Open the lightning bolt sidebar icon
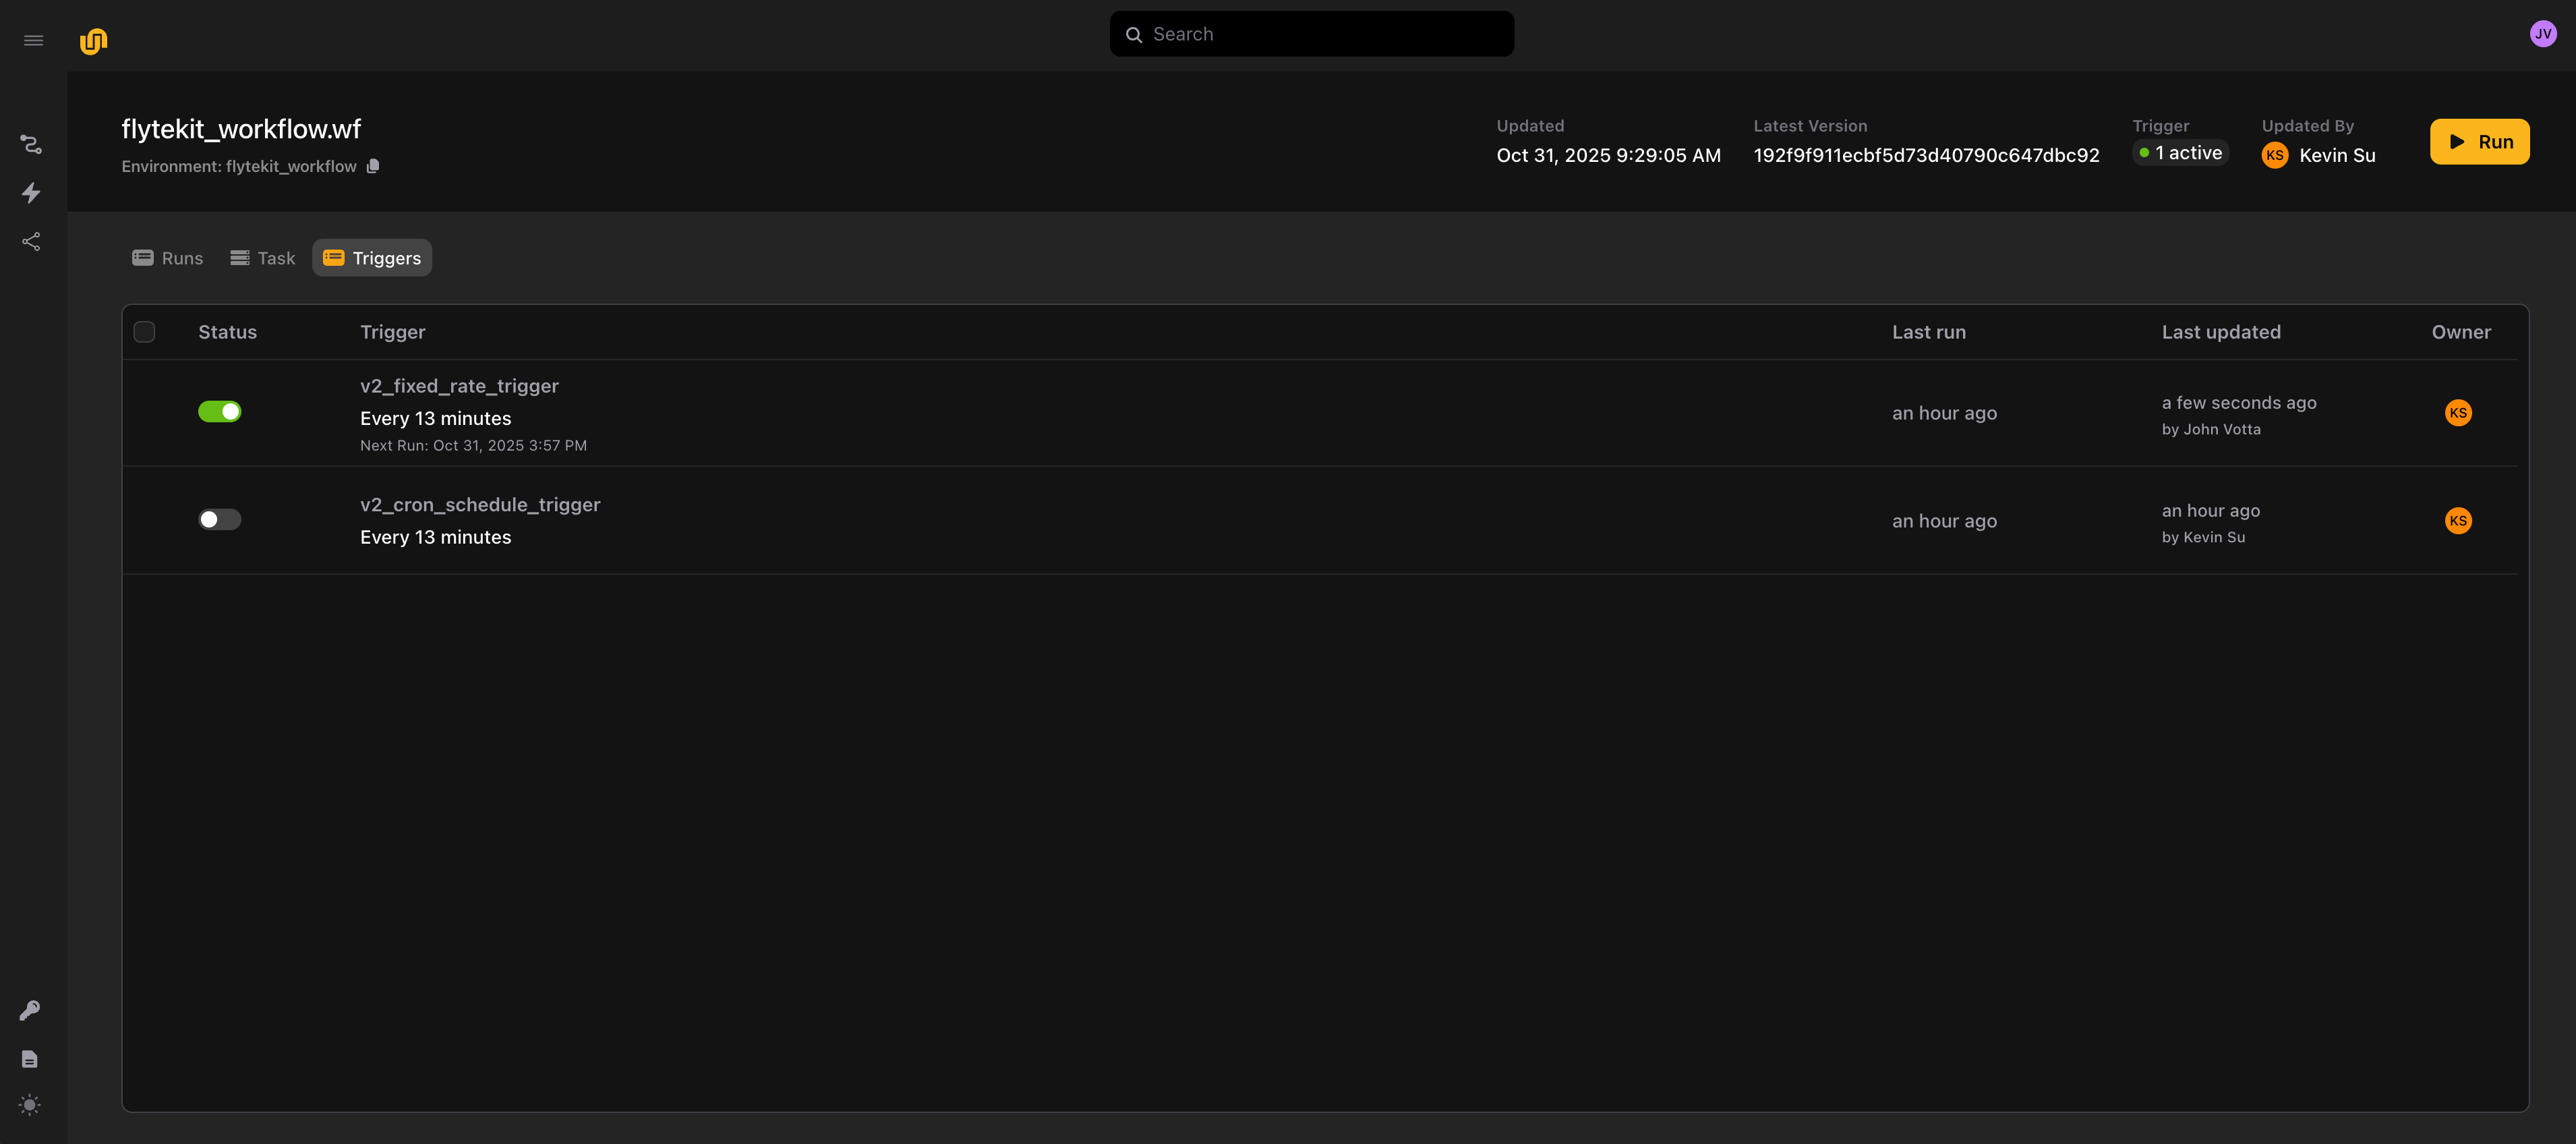 click(x=31, y=192)
